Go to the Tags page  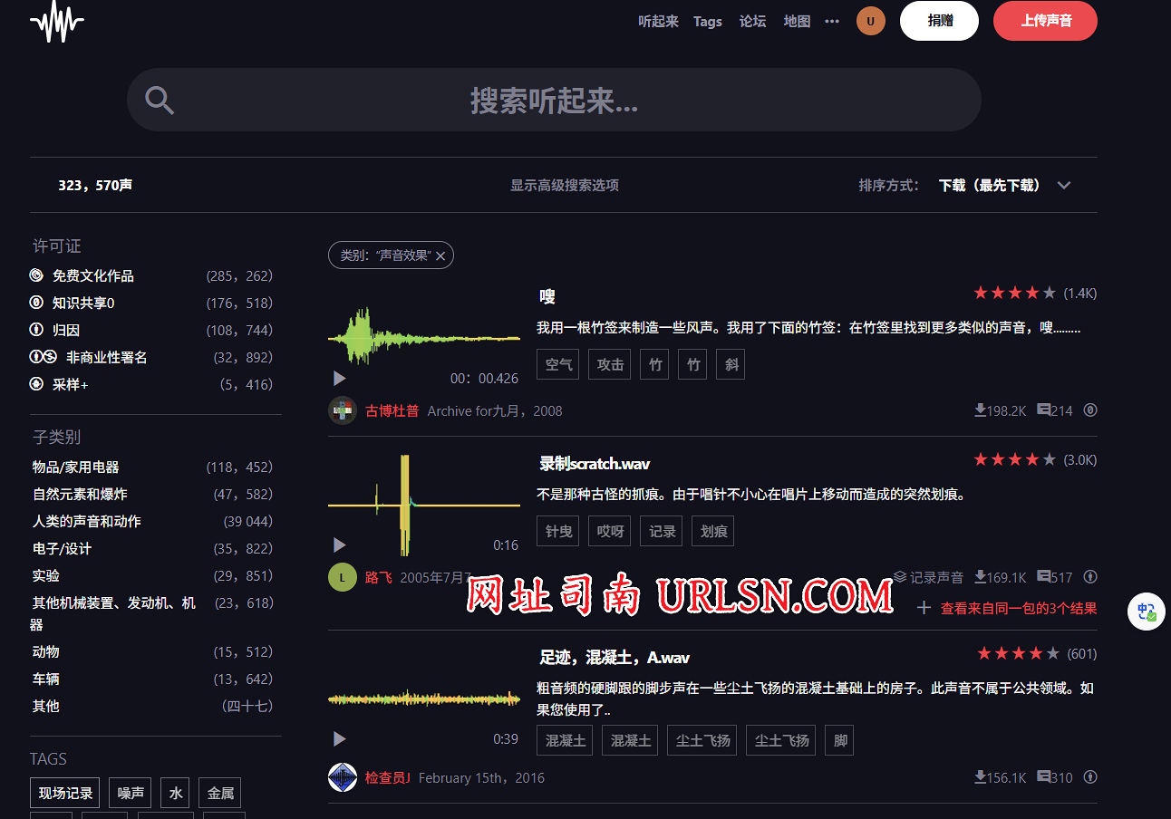point(708,22)
